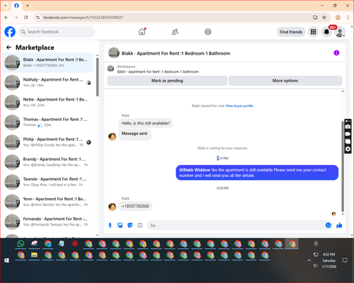Image resolution: width=354 pixels, height=283 pixels.
Task: Click the side panel settings gear
Action: [348, 149]
